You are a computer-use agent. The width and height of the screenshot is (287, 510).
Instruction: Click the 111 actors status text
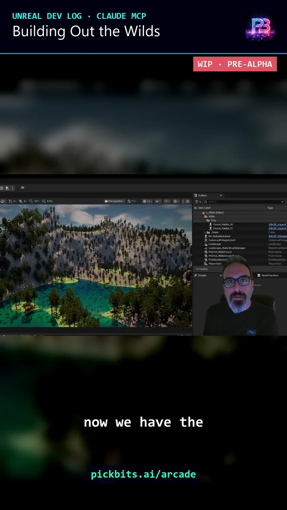(x=201, y=269)
